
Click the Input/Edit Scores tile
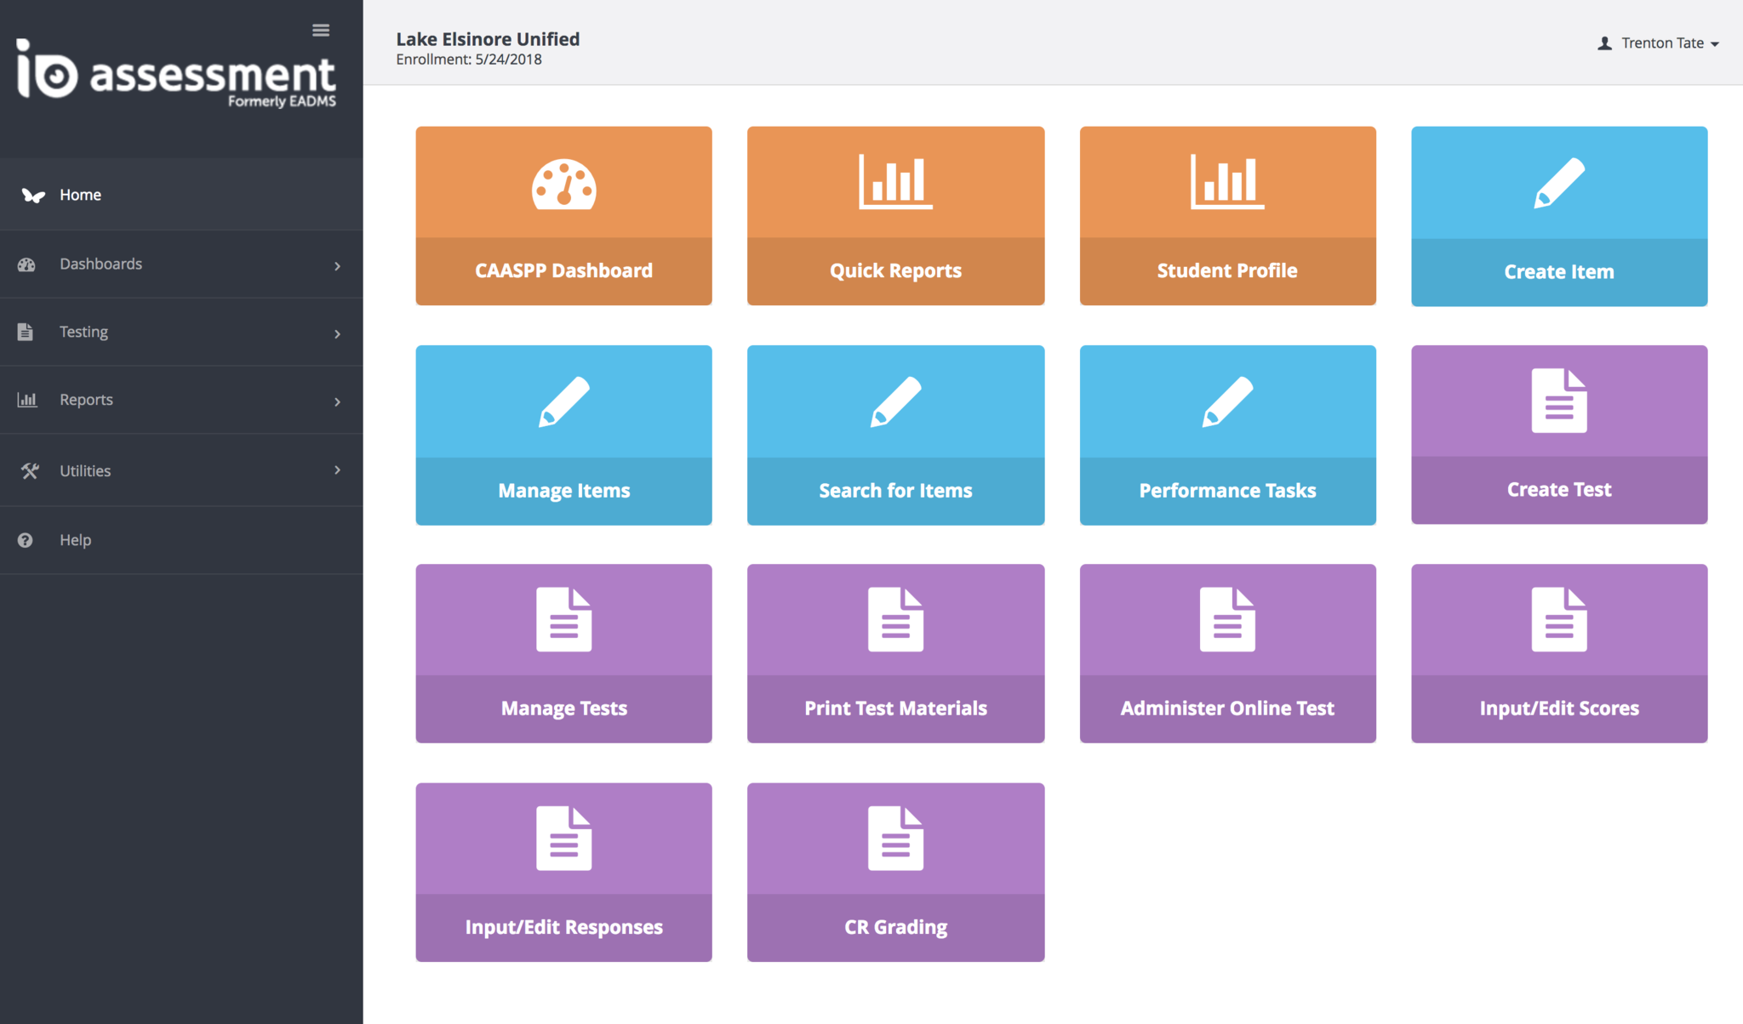coord(1559,653)
